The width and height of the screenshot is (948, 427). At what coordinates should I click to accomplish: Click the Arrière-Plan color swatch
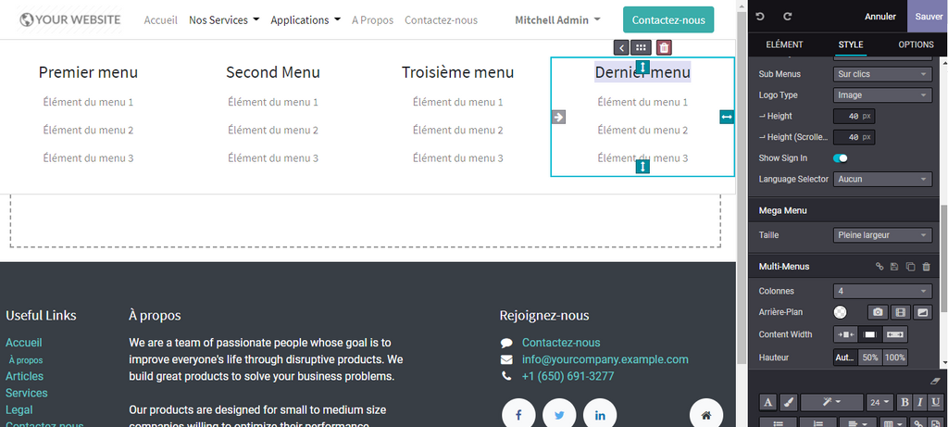point(841,313)
